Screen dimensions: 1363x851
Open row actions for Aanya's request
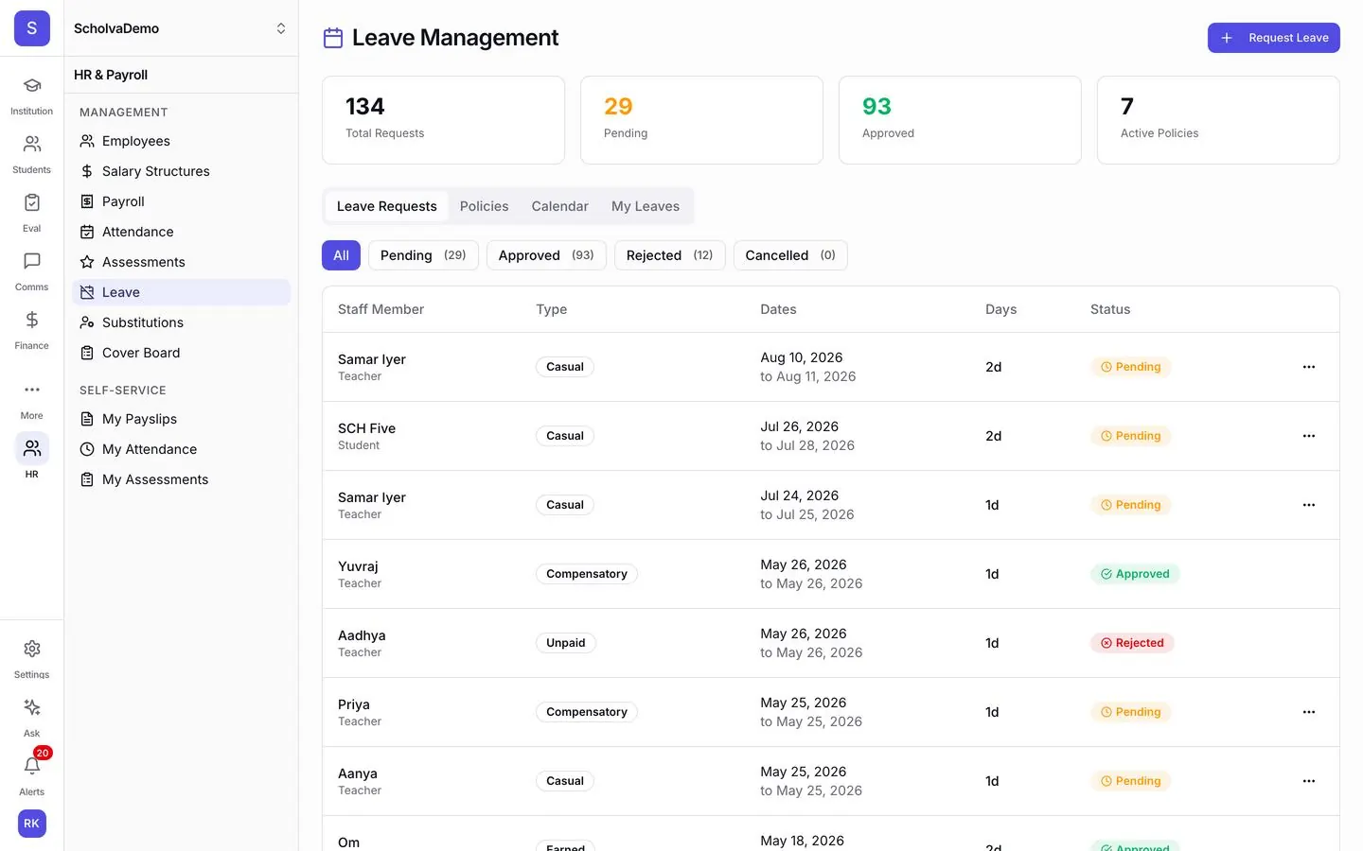[x=1309, y=781]
